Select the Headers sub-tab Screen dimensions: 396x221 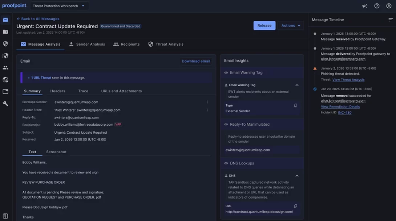[x=57, y=91]
